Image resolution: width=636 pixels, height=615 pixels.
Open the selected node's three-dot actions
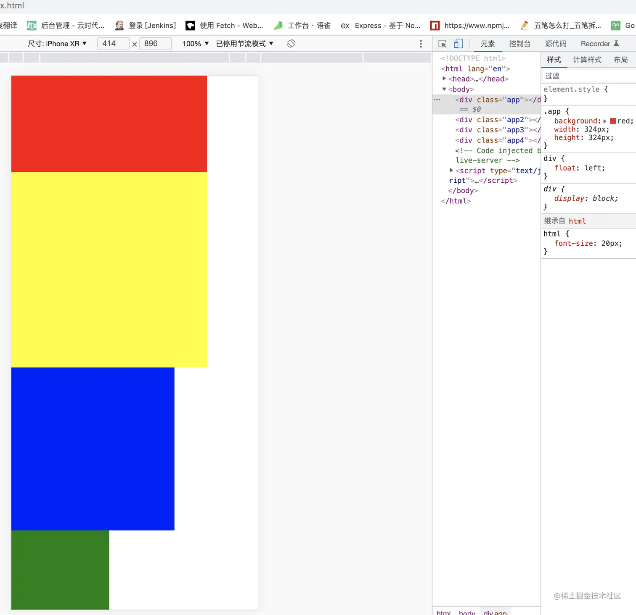coord(437,100)
